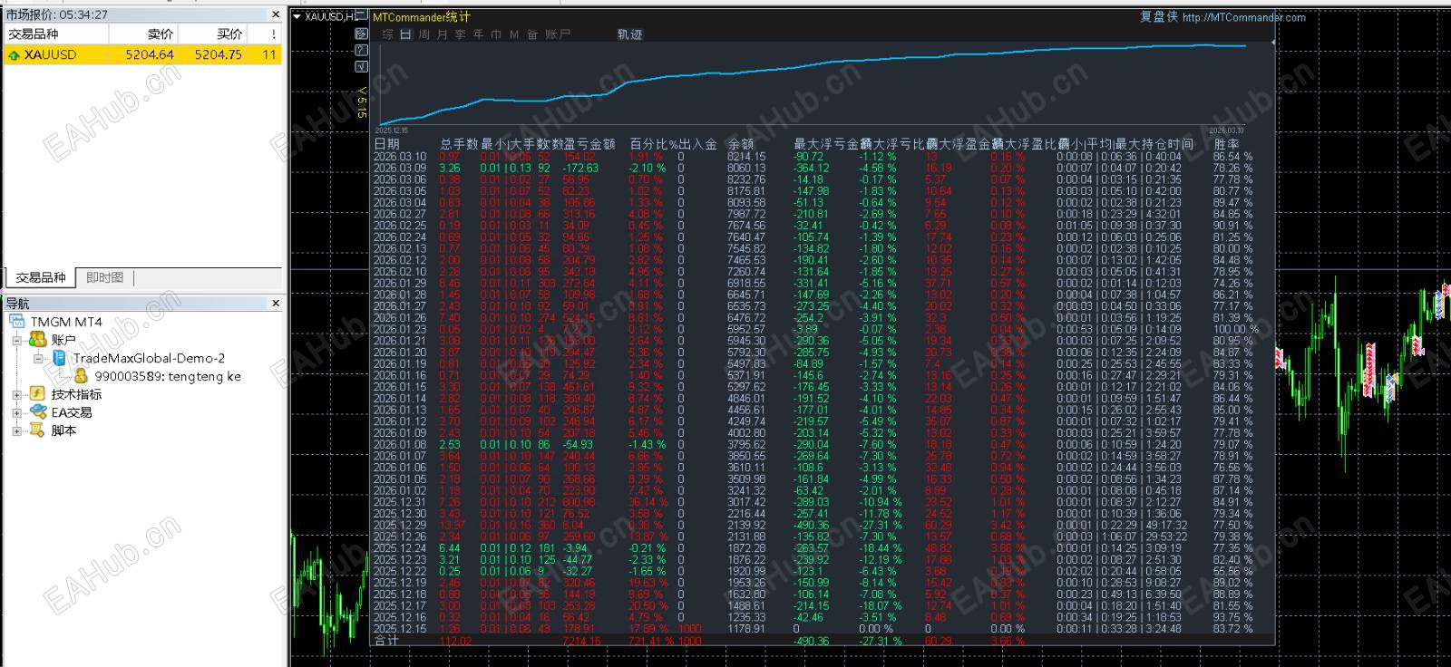Screen dimensions: 1451x667
Task: Click the 账户 accounts folder icon
Action: (37, 340)
